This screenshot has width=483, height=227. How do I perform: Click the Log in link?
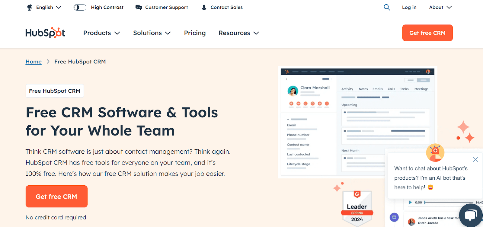point(409,7)
